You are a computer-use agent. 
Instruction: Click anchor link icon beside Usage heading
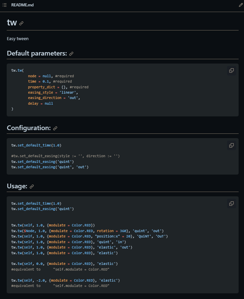[32, 187]
